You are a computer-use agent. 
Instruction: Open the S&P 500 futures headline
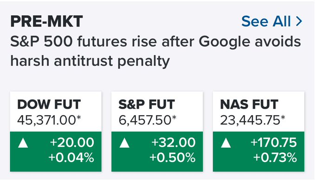pos(155,51)
